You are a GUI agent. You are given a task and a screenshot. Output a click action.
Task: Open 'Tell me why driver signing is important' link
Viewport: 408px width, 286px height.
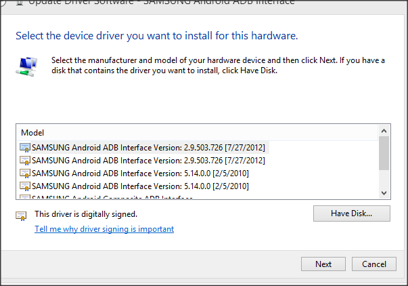(x=104, y=229)
